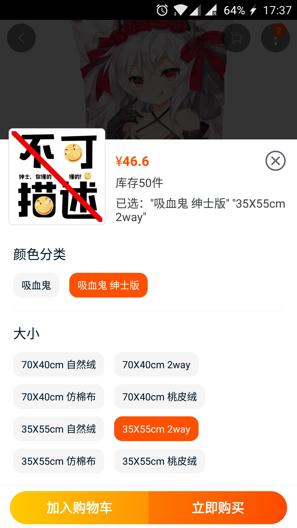297x528 pixels.
Task: Select 吸血鬼 绅士版 color option
Action: click(x=108, y=285)
